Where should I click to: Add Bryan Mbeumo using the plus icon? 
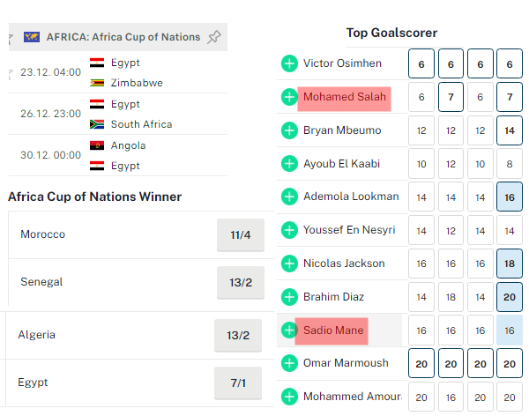(289, 130)
